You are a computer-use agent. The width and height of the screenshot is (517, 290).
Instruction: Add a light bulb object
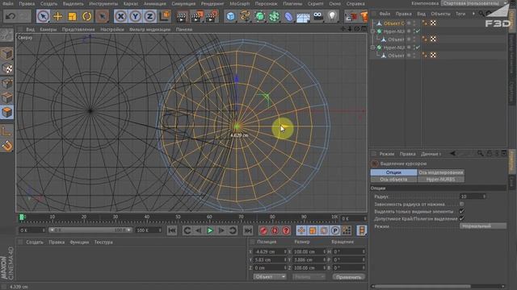[x=332, y=16]
